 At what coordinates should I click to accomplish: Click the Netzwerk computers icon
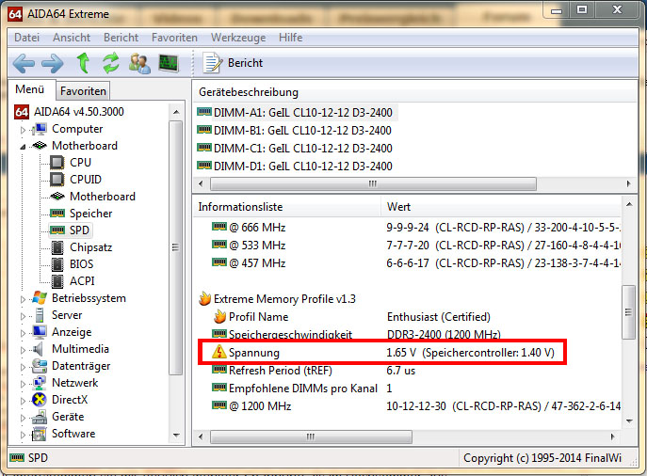pos(40,383)
